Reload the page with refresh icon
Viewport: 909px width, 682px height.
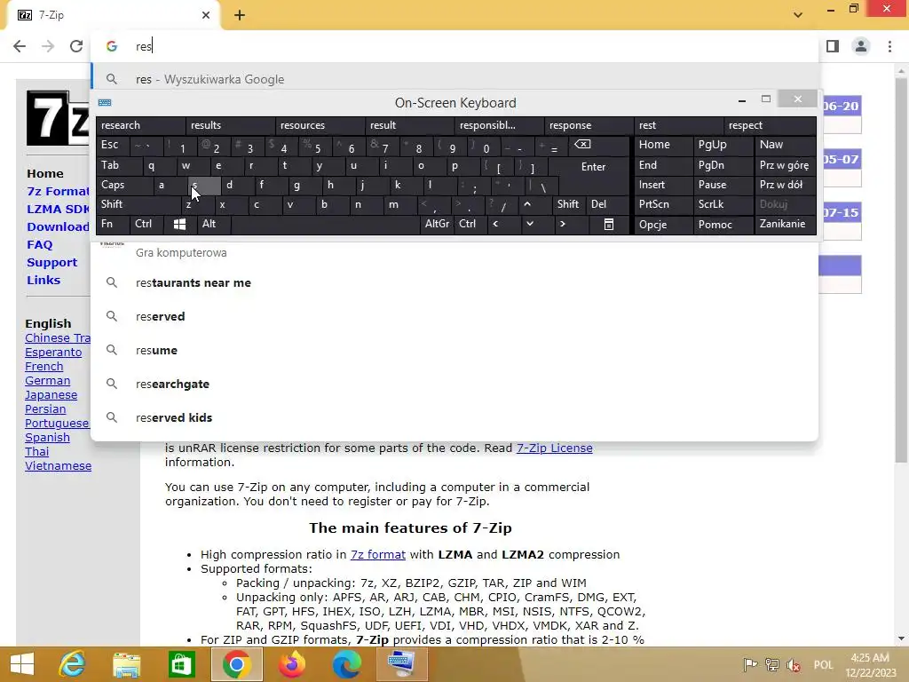click(76, 46)
